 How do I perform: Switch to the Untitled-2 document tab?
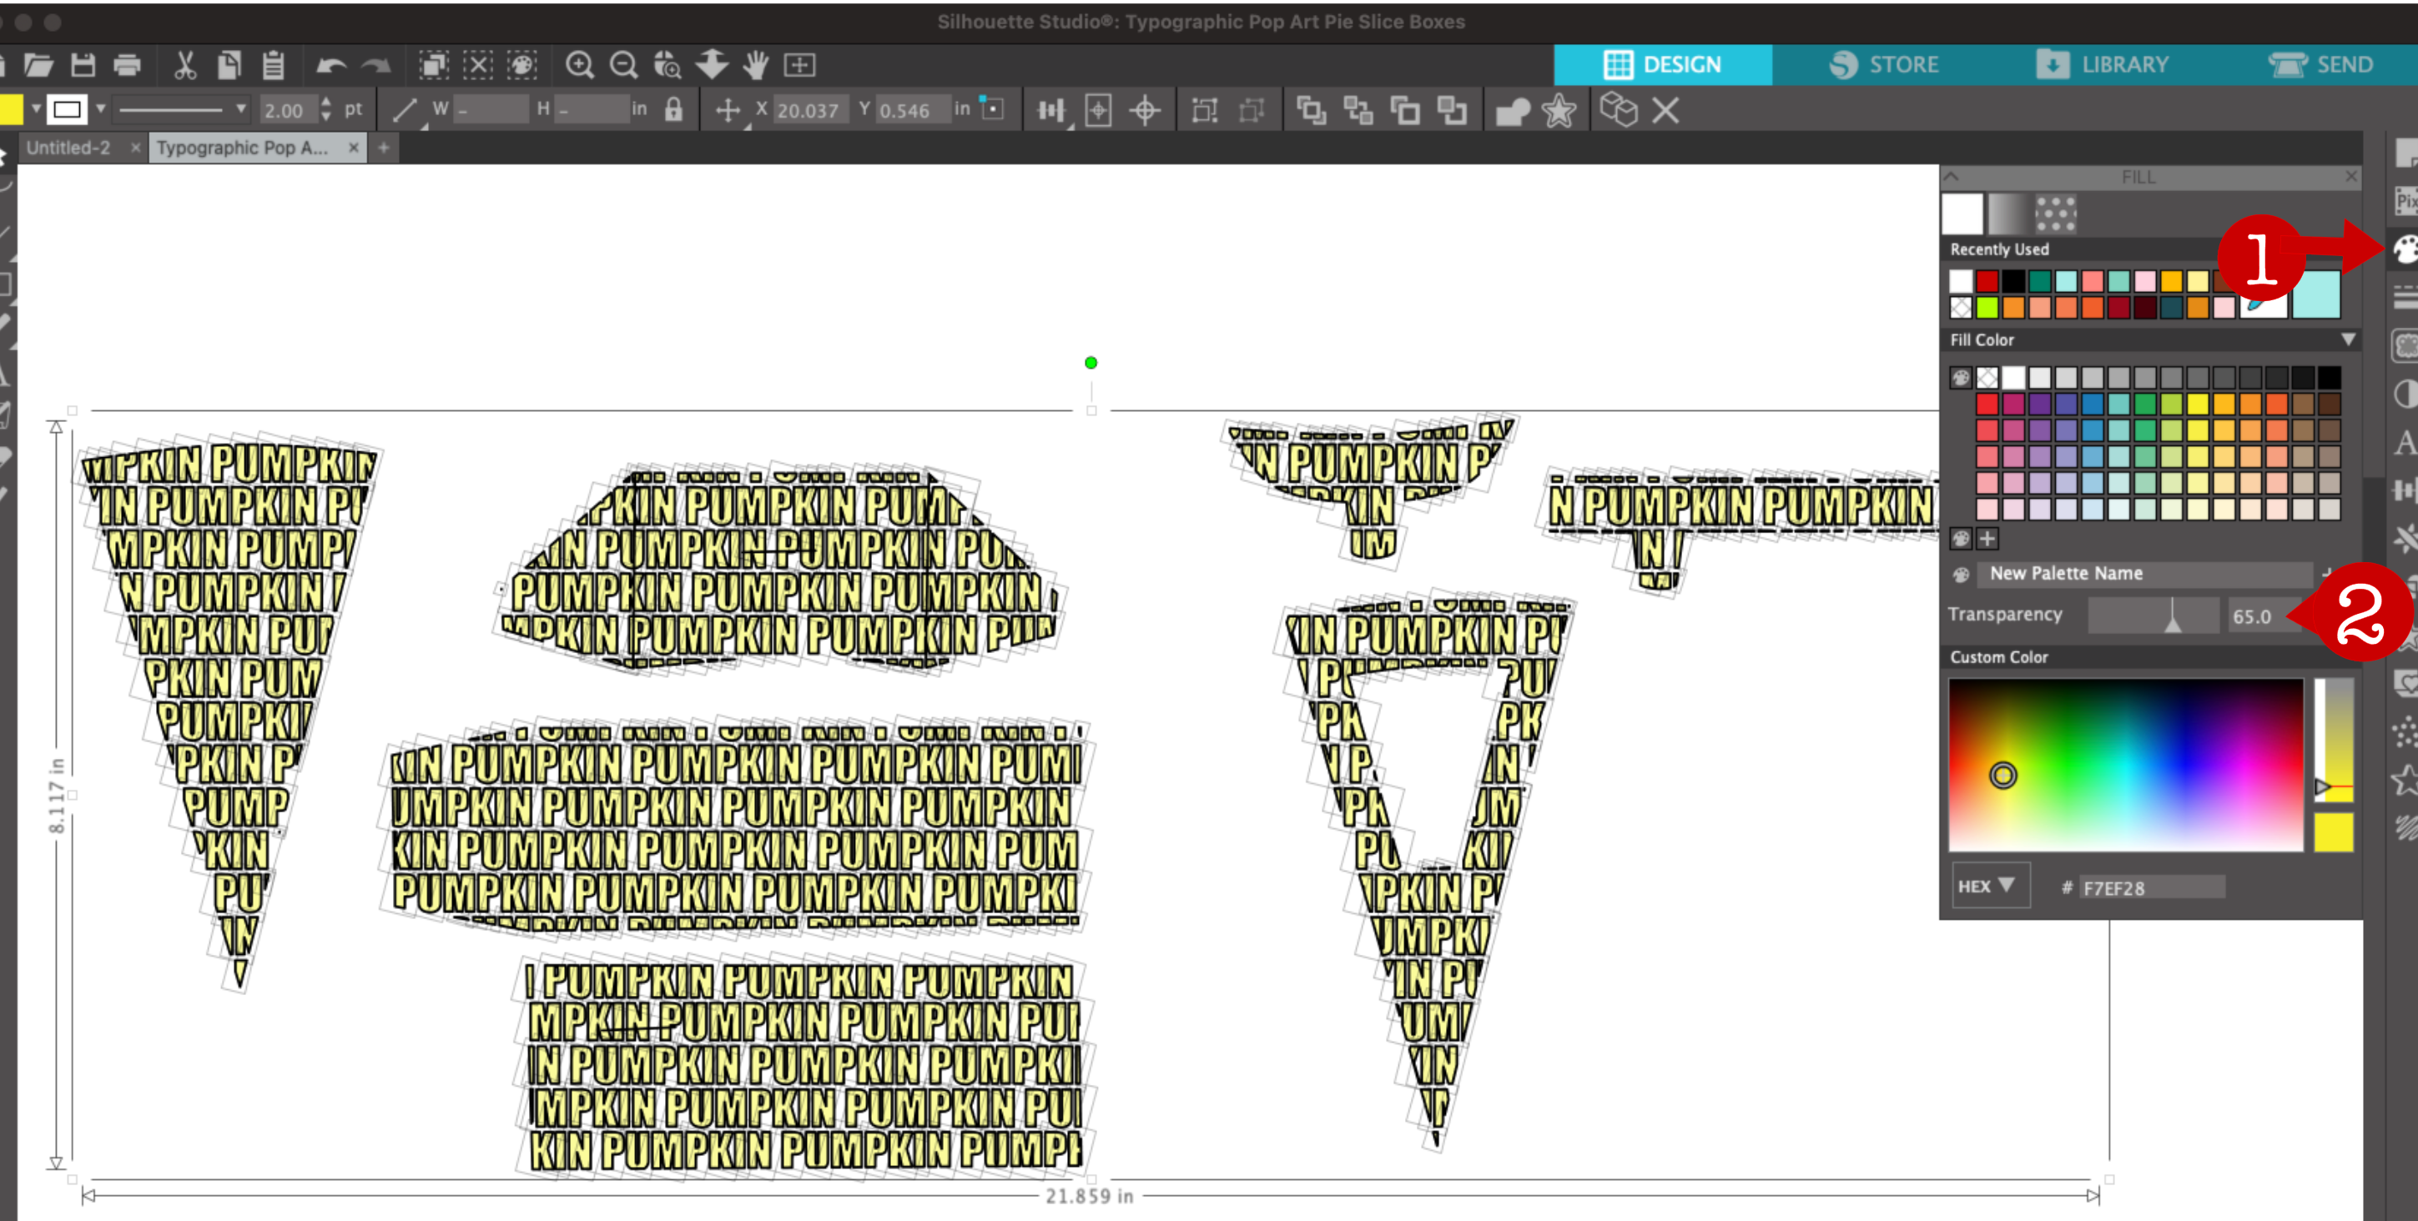pos(68,148)
